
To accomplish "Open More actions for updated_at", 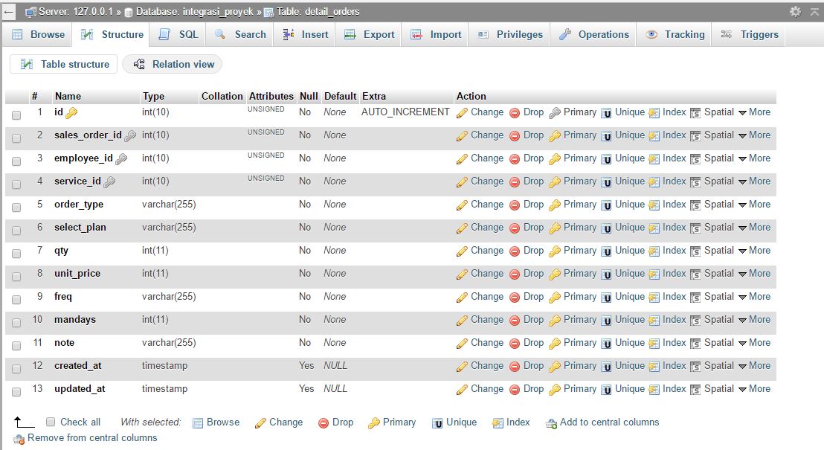I will [759, 389].
